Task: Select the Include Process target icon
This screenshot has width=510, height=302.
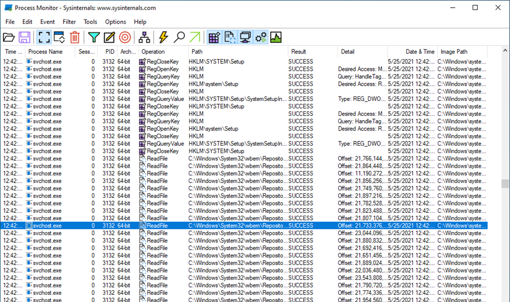Action: 125,37
